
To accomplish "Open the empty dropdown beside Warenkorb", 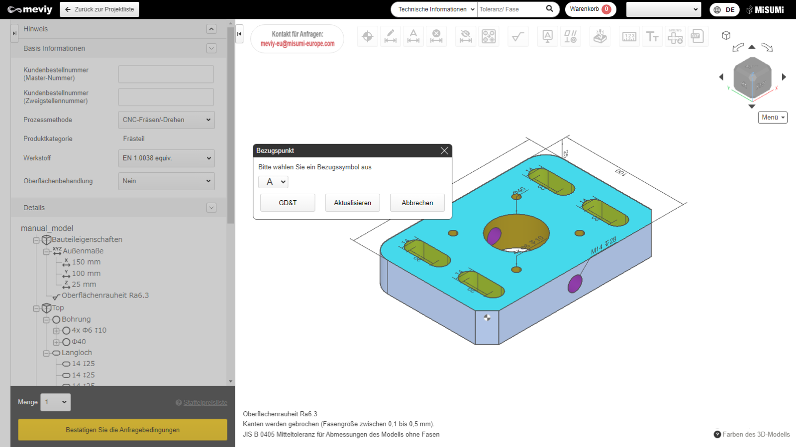I will pyautogui.click(x=664, y=9).
